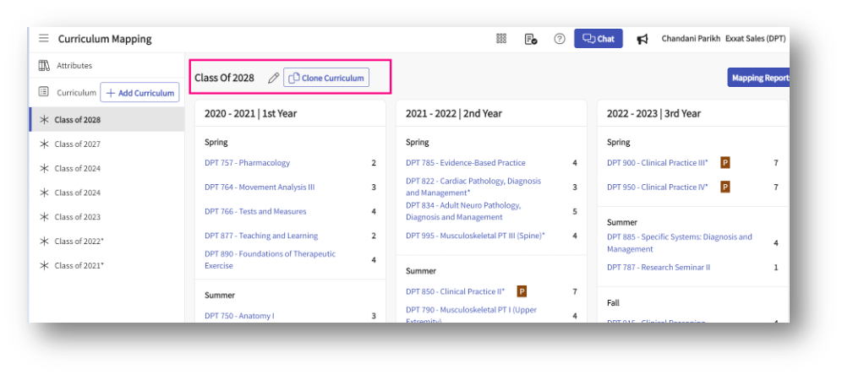
Task: Click the P badge next to DPT 900
Action: point(725,163)
